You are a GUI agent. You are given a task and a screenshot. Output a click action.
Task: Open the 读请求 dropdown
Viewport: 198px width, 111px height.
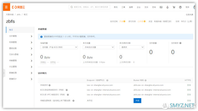pos(132,47)
